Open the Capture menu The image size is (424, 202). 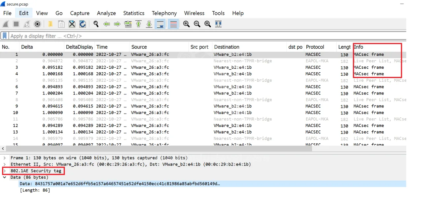(80, 13)
